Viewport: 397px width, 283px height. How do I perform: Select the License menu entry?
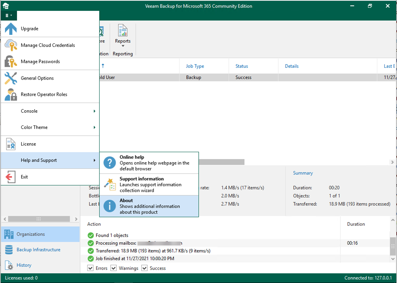coord(50,144)
